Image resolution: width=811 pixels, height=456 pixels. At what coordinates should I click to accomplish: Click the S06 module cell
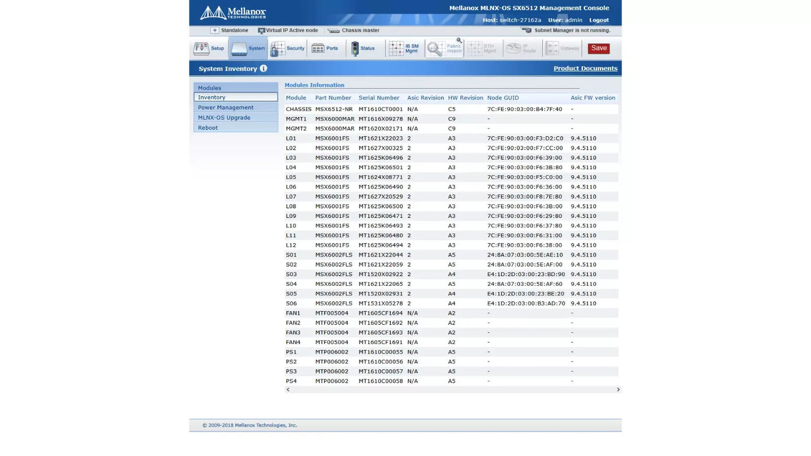tap(291, 304)
